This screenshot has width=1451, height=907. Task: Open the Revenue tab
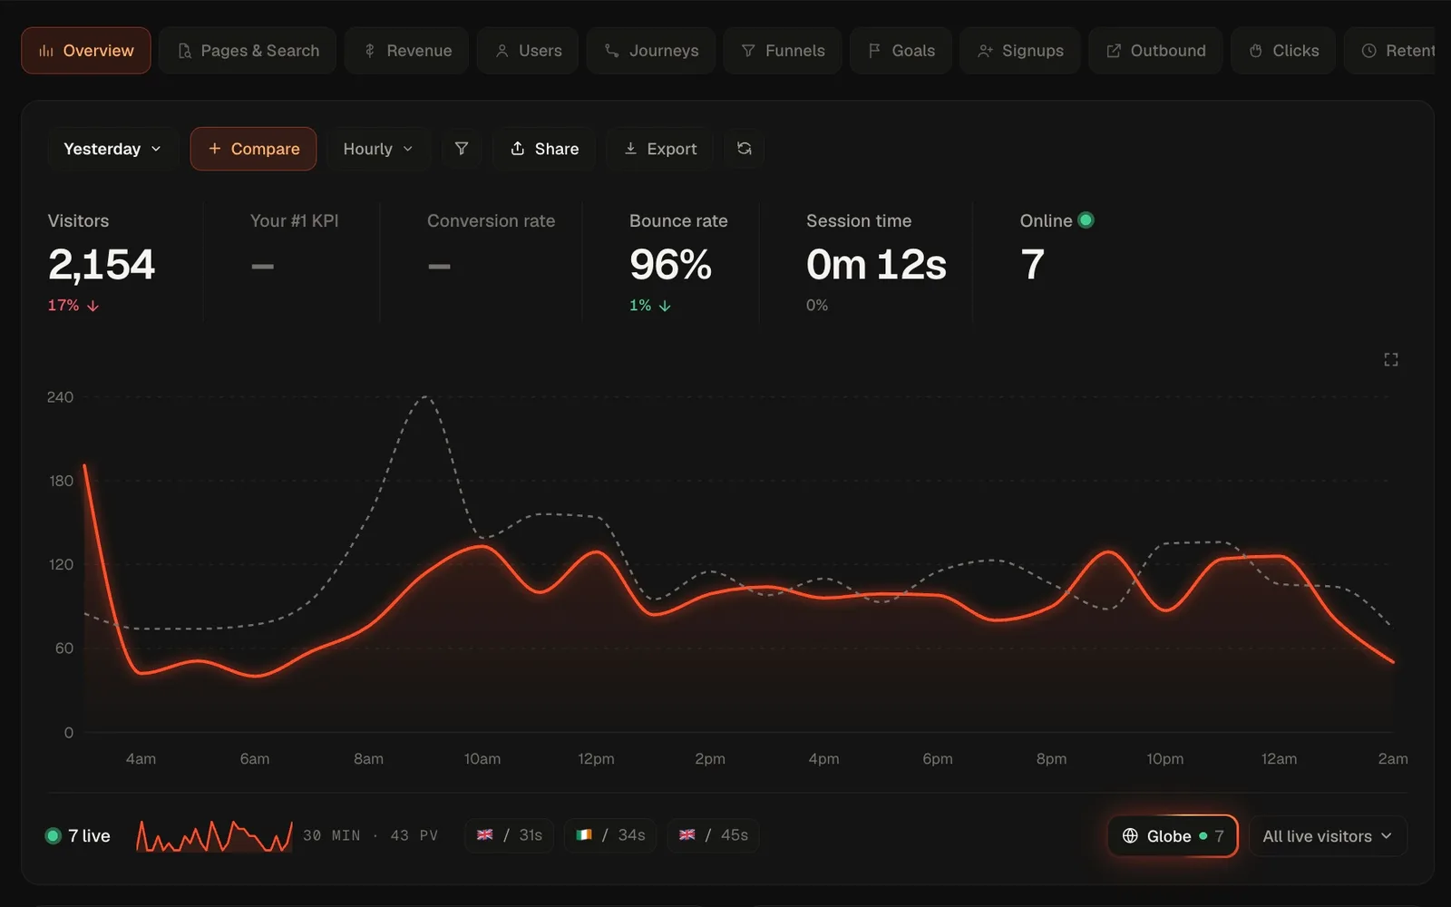tap(406, 51)
